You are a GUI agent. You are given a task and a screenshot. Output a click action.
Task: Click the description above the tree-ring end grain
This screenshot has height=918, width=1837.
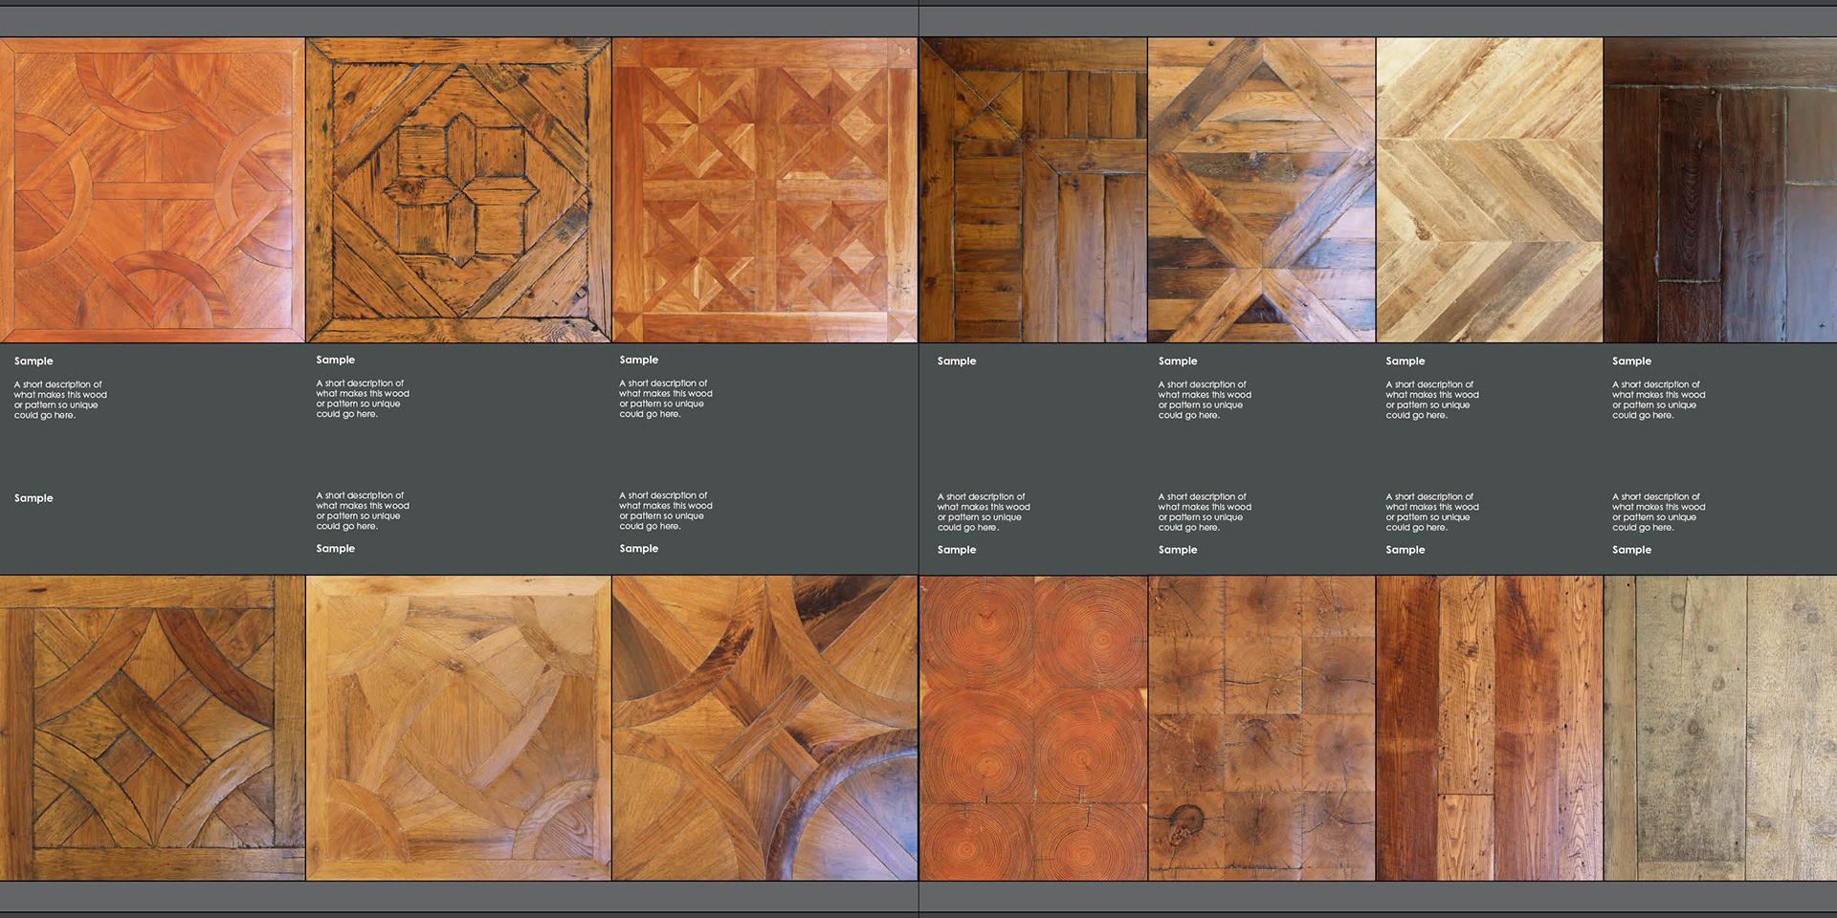click(x=984, y=512)
